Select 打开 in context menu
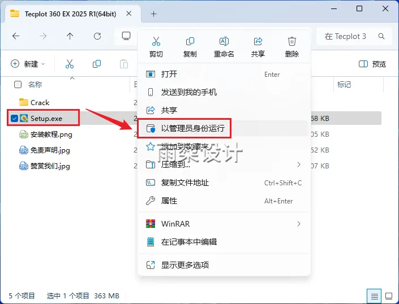 224,74
